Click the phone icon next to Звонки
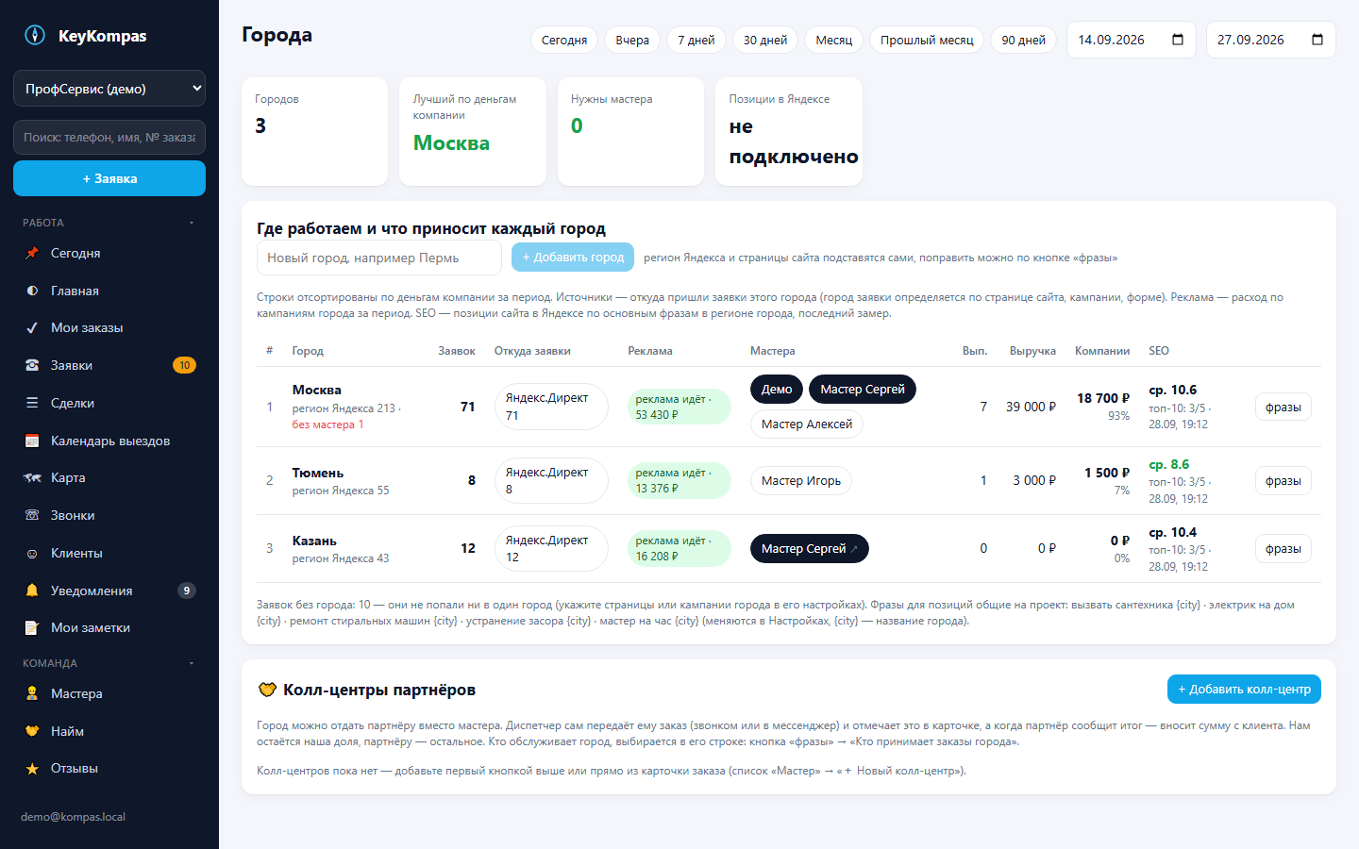The width and height of the screenshot is (1359, 849). click(32, 515)
